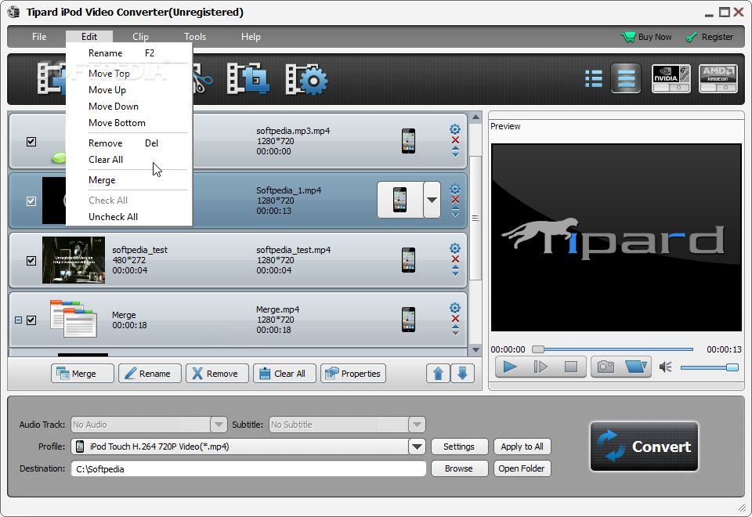
Task: Mute the preview speaker icon
Action: coord(666,367)
